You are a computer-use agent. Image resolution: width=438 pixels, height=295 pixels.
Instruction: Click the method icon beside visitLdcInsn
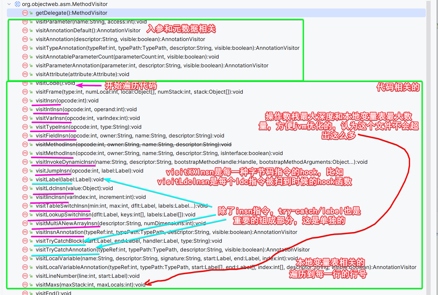(x=25, y=188)
